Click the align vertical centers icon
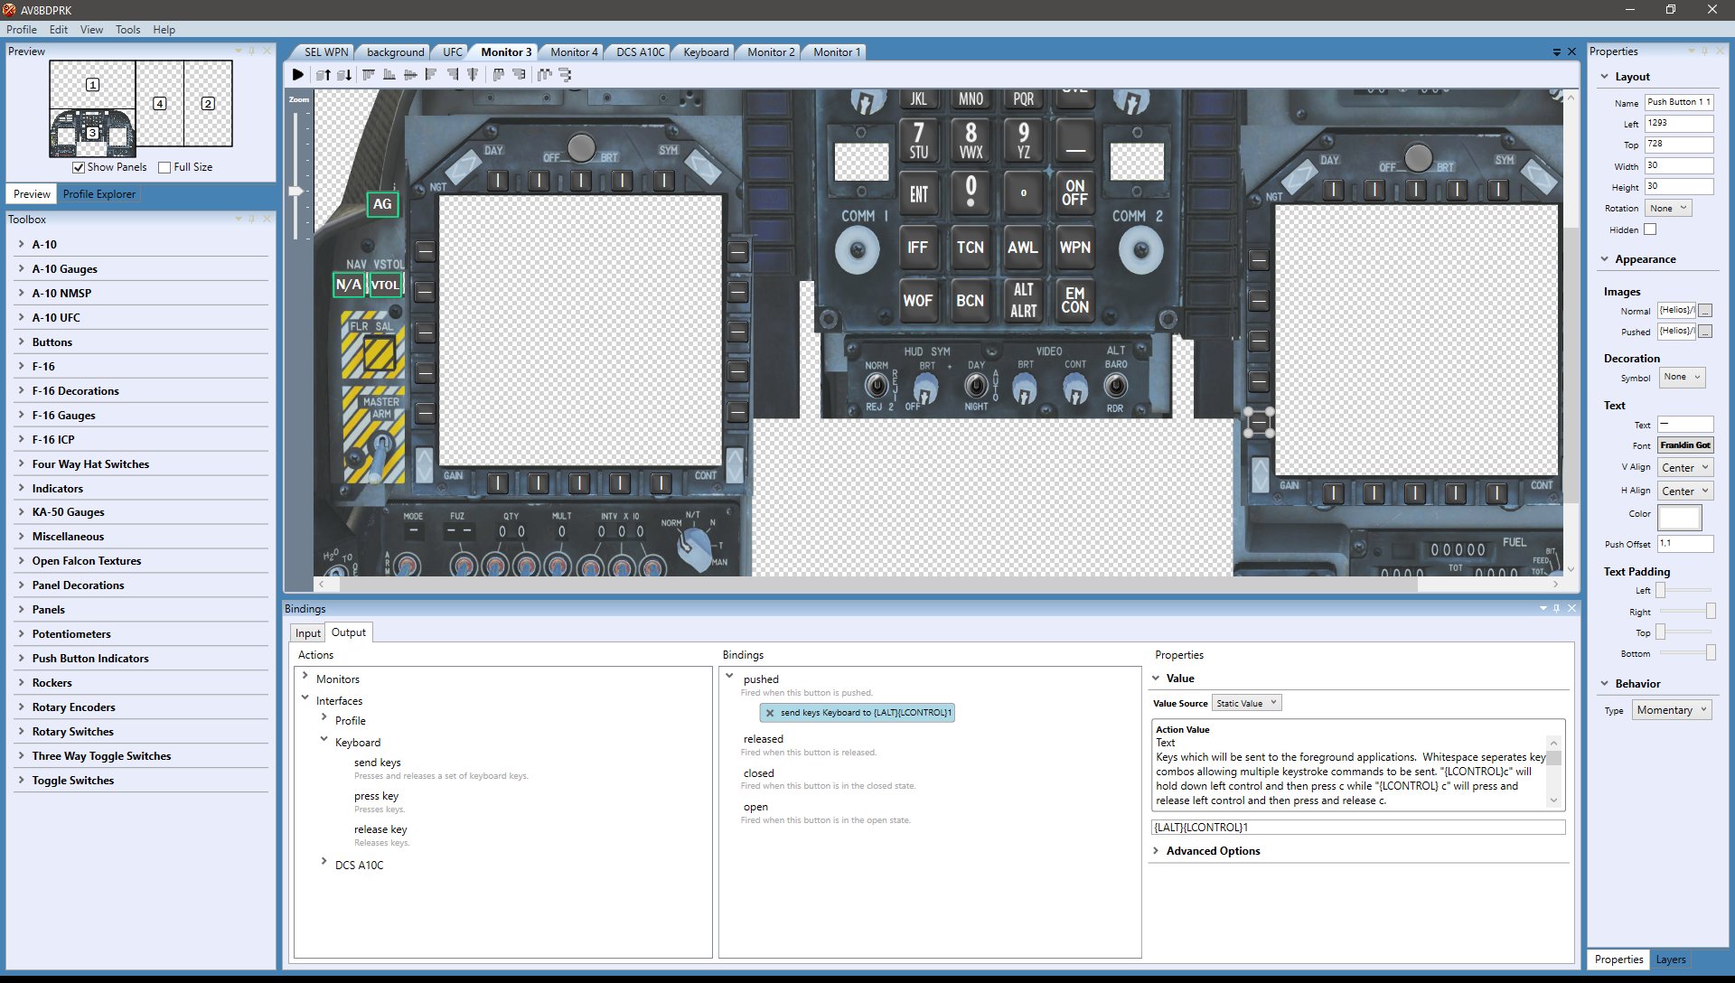 coord(473,75)
